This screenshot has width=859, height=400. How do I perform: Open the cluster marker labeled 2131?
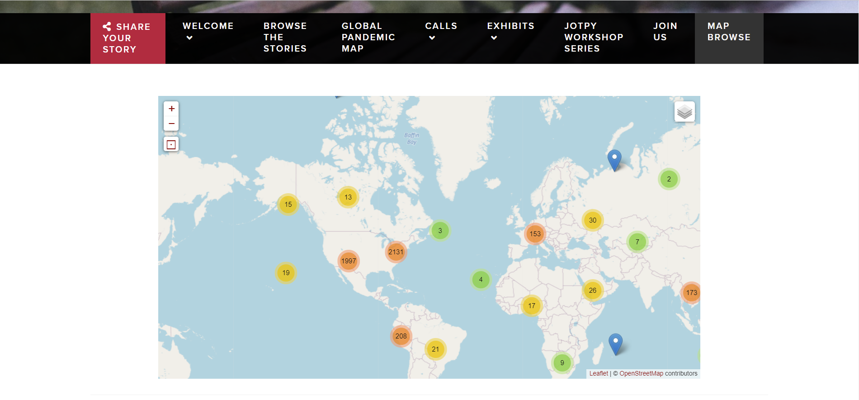tap(396, 252)
